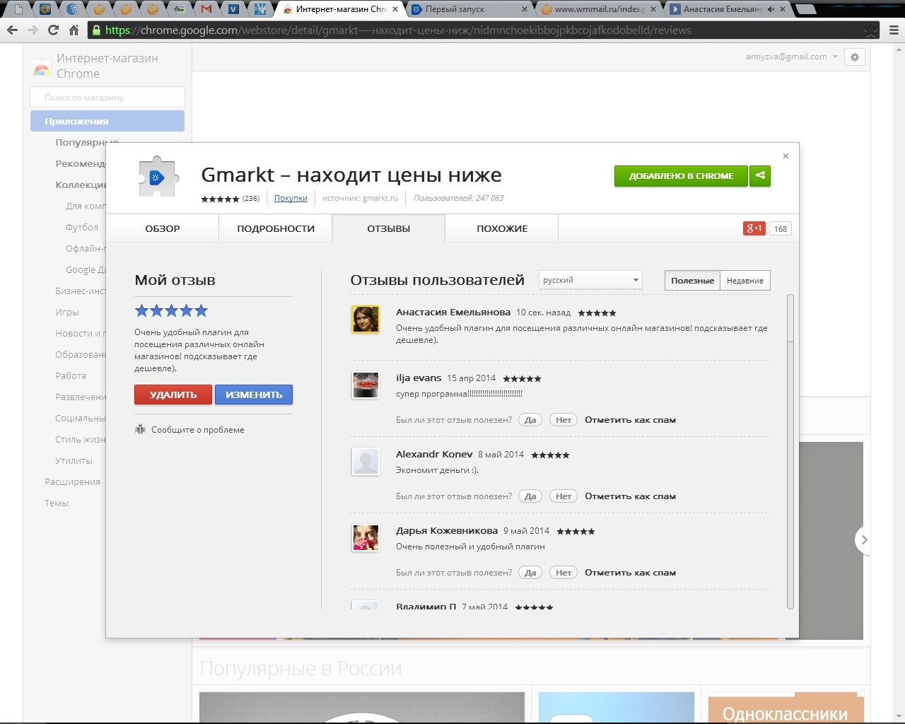905x724 pixels.
Task: Close the Gmarkt detail dialog
Action: coord(786,156)
